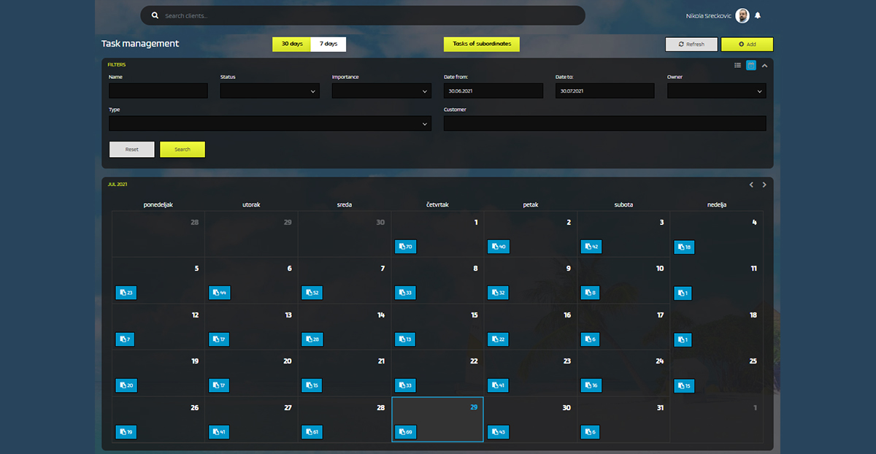Reset the filters
The width and height of the screenshot is (876, 454).
(131, 149)
